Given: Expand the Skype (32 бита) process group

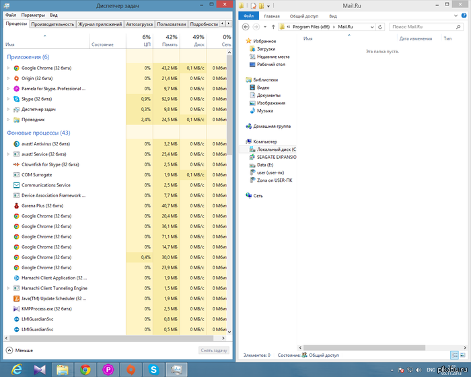Looking at the screenshot, I should coord(8,99).
